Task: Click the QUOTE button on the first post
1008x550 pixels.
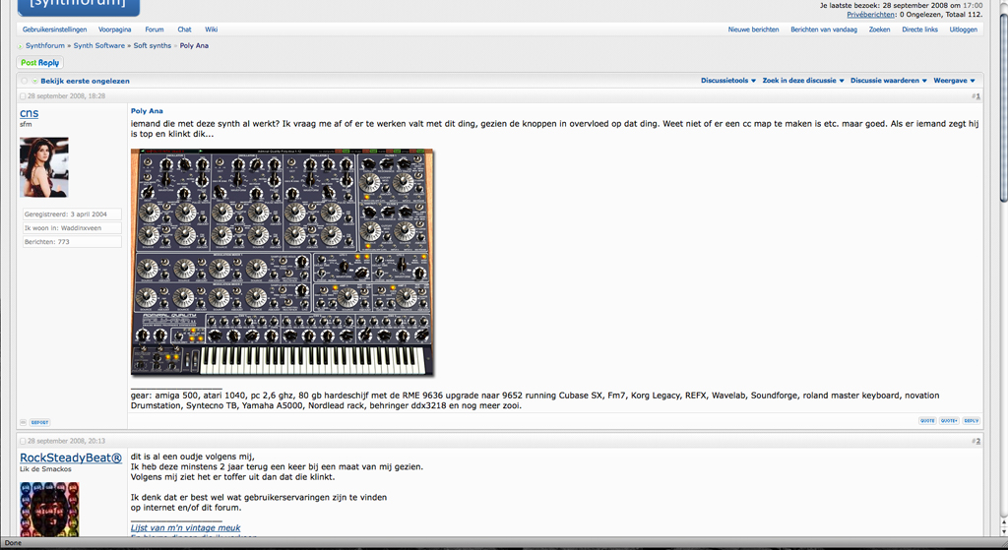Action: [x=927, y=421]
